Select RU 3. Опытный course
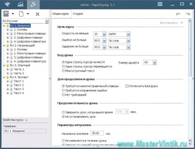 (20, 65)
